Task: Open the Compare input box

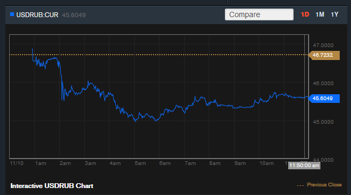Action: pyautogui.click(x=259, y=14)
